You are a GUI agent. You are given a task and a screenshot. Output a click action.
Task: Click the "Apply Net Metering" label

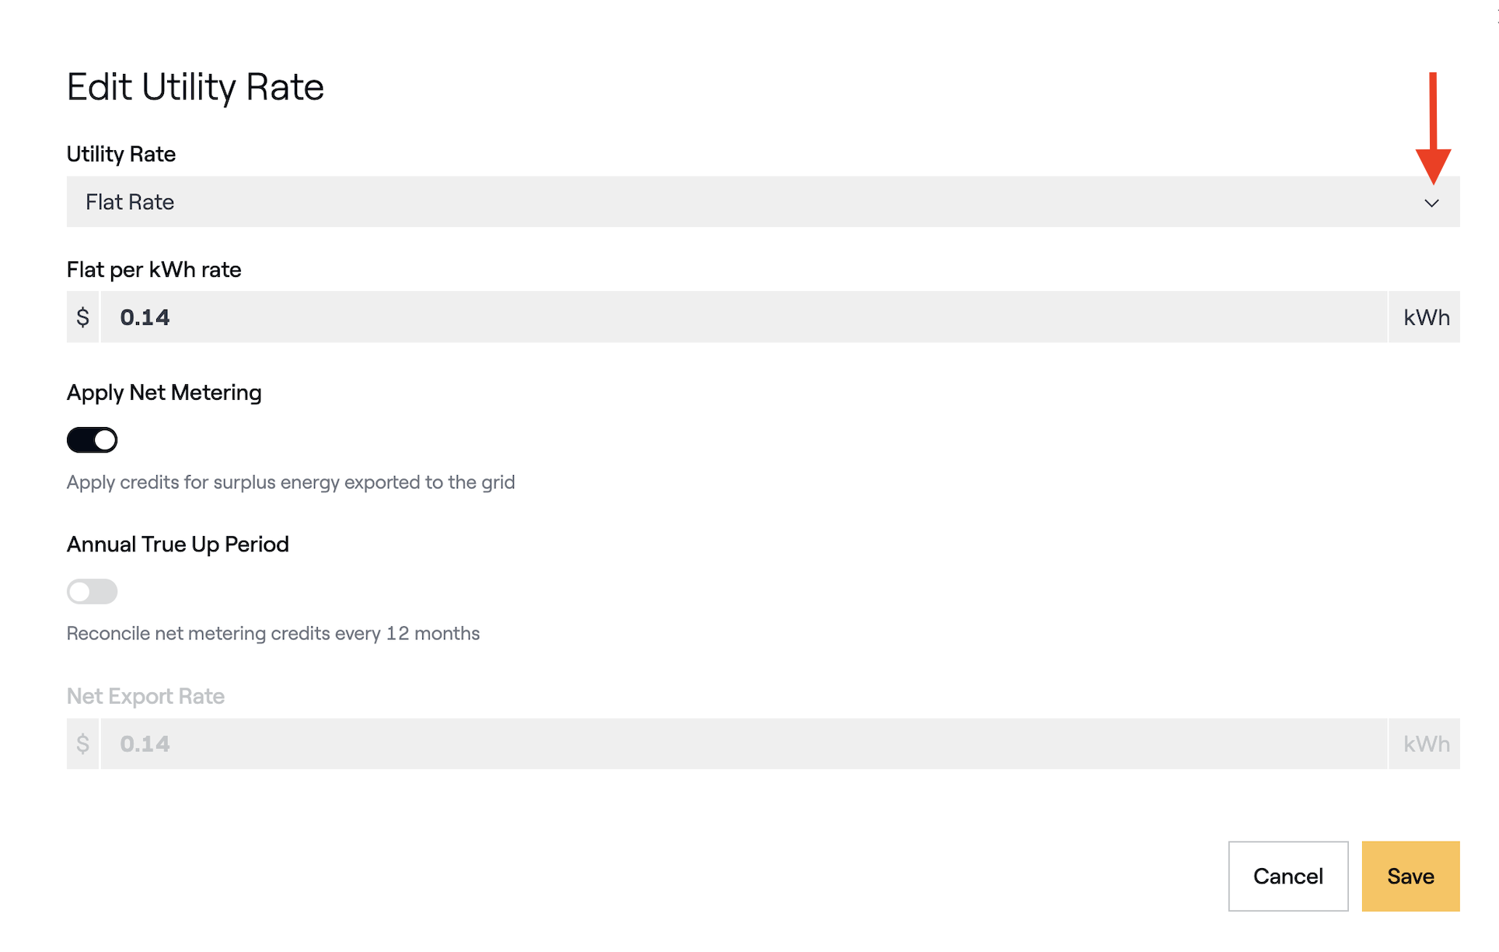(164, 393)
